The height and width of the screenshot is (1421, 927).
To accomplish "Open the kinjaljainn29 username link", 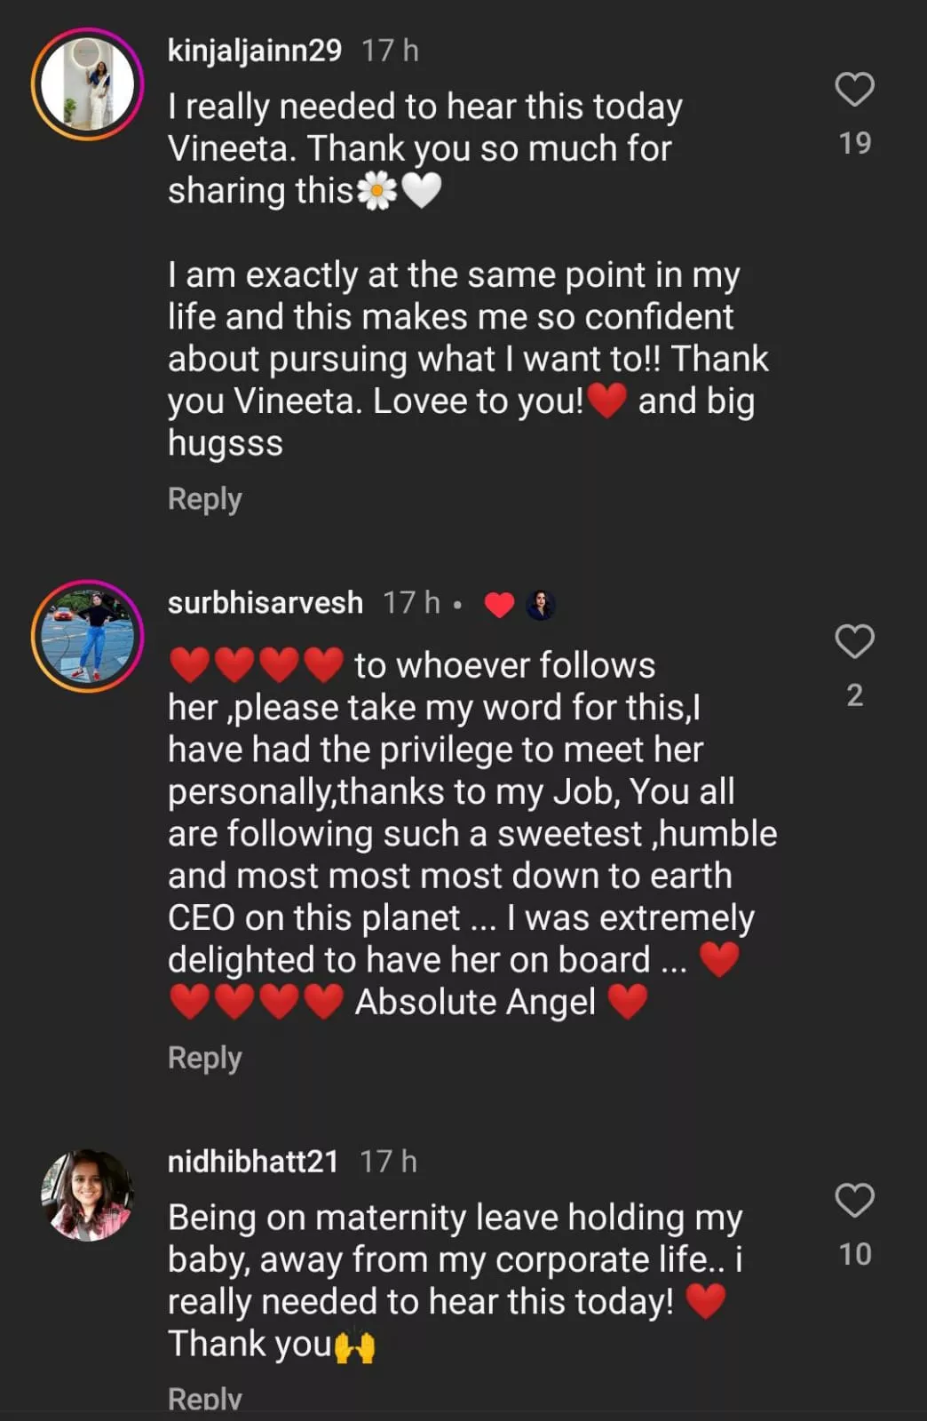I will 254,51.
